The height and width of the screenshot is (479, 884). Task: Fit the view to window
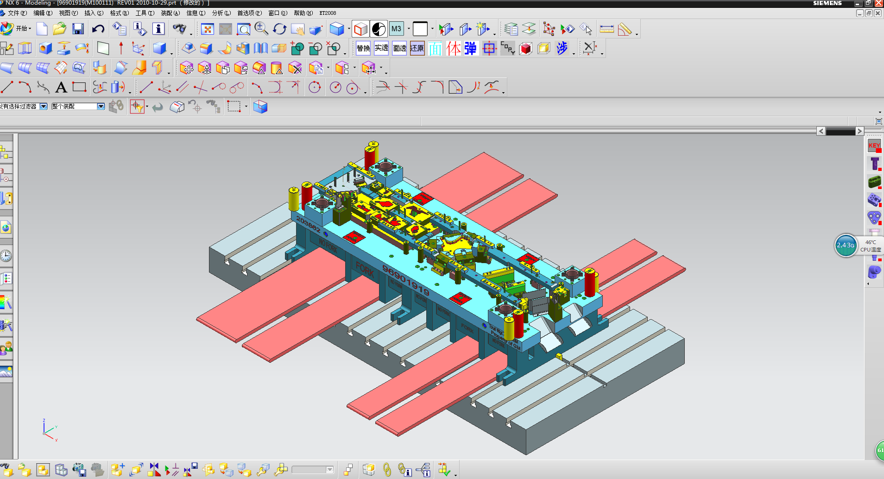[207, 29]
